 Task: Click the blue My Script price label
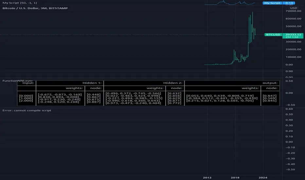(x=272, y=3)
